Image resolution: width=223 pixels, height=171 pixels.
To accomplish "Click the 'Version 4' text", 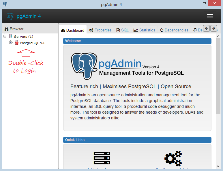I will tap(151, 67).
